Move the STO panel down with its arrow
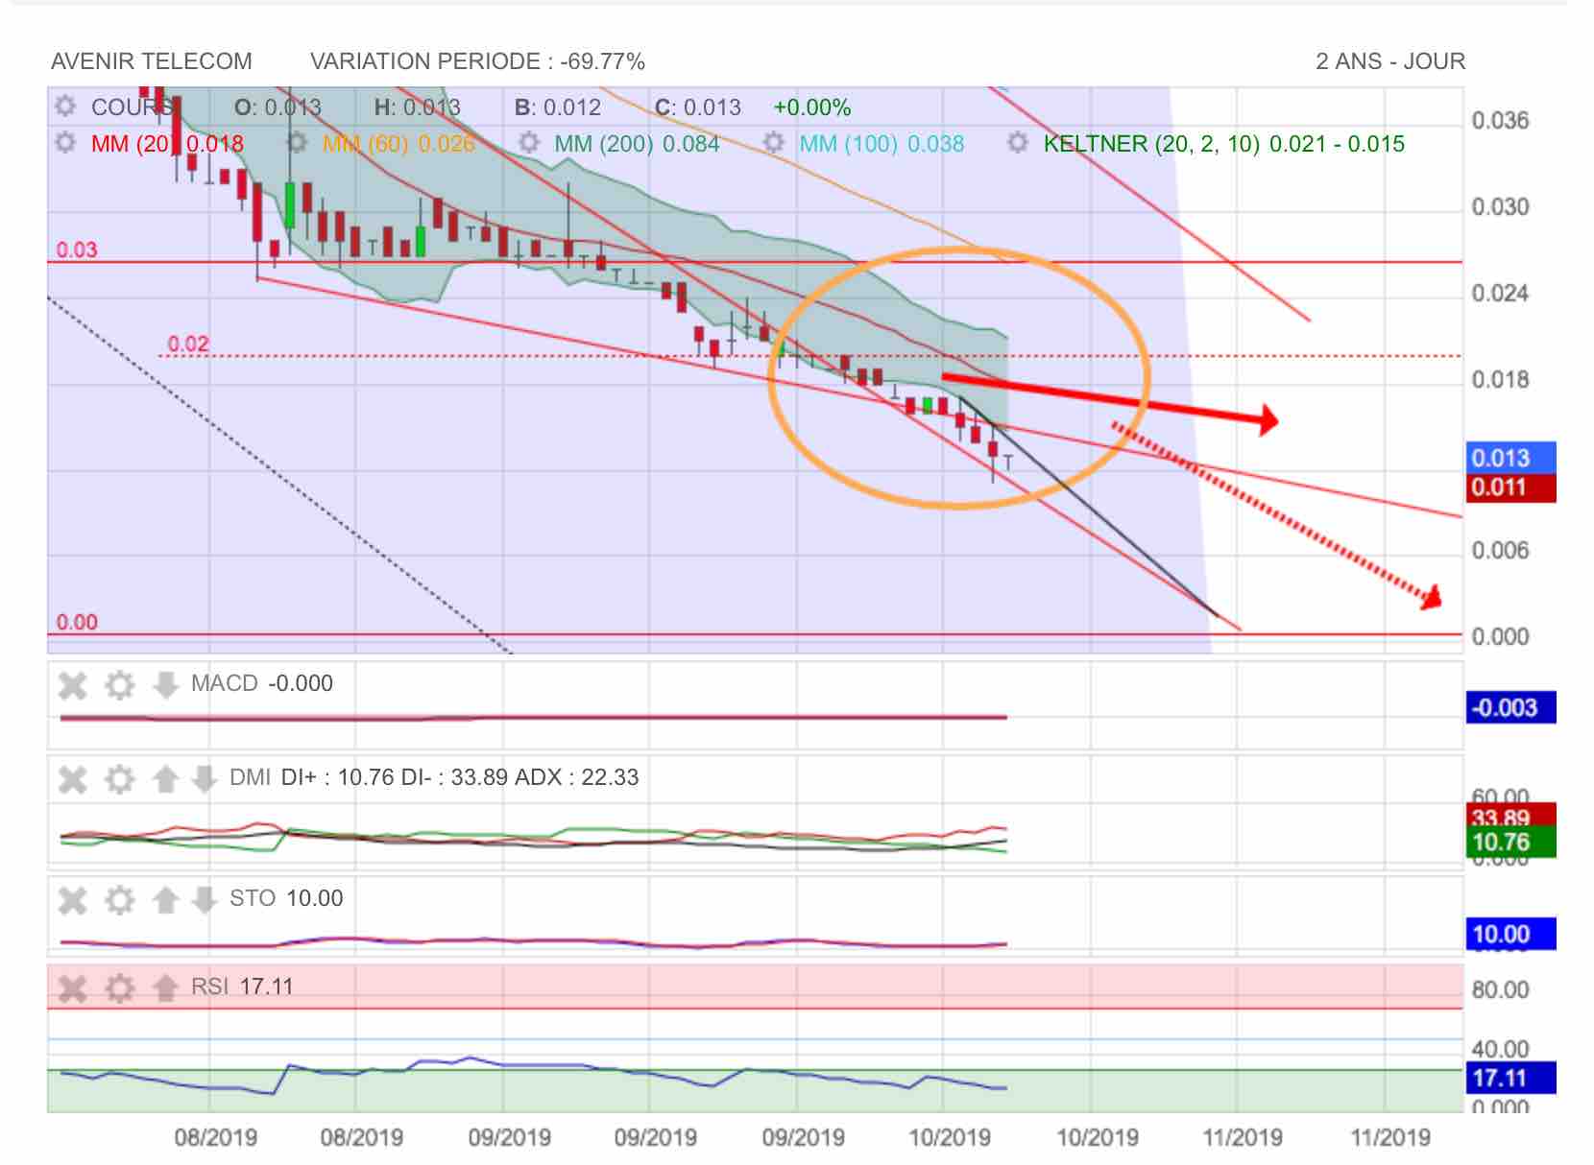Viewport: 1594px width, 1165px height. (204, 899)
